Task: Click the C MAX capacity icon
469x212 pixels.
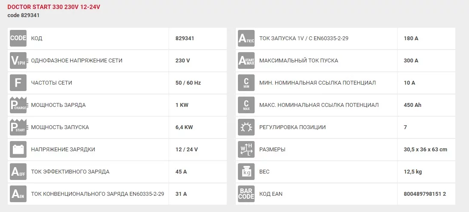Action: point(246,105)
